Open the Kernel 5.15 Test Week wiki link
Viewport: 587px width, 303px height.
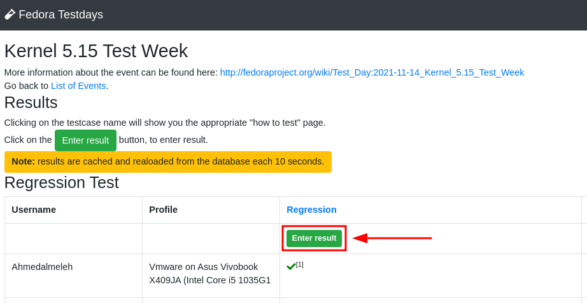tap(372, 72)
